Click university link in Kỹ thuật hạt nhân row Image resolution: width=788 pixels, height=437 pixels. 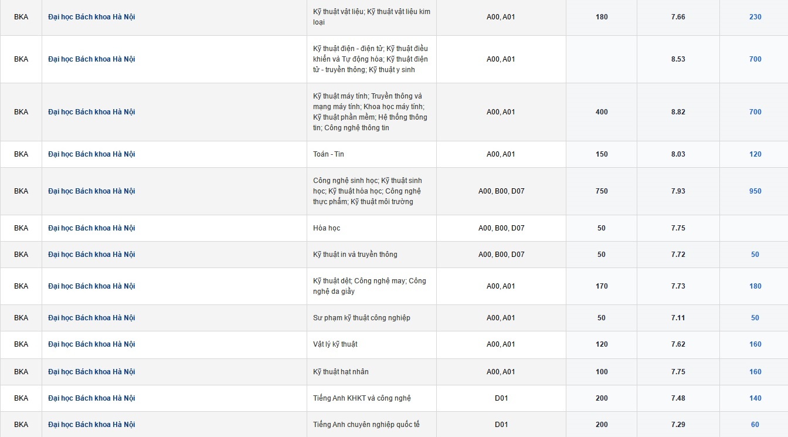tap(91, 372)
